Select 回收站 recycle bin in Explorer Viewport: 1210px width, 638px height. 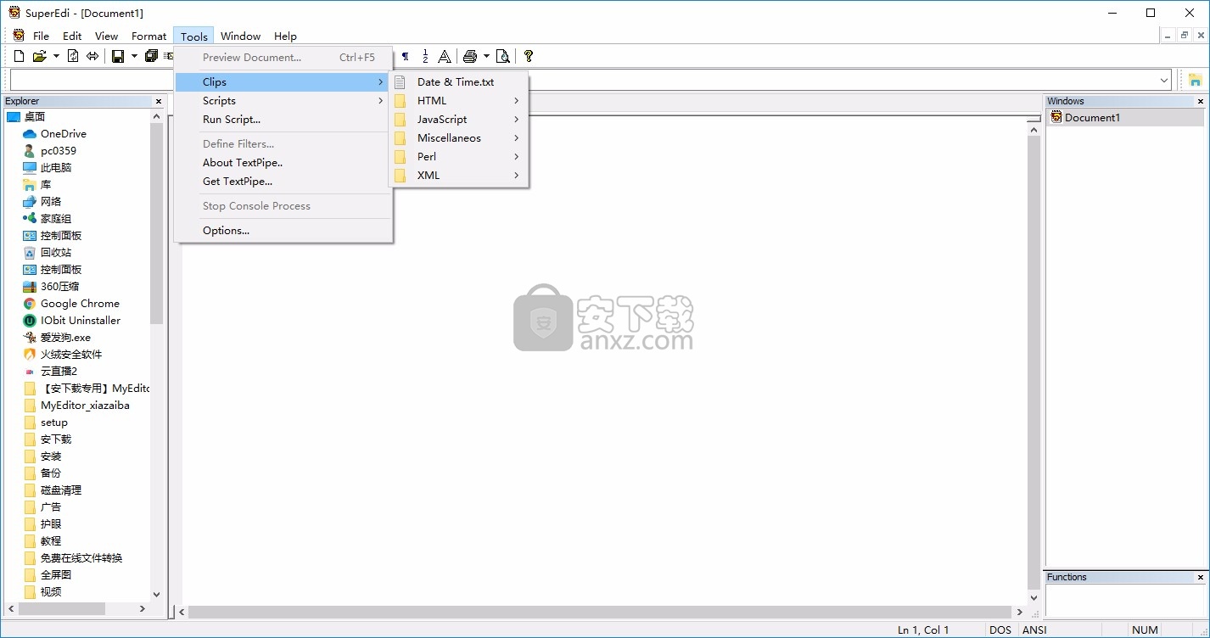click(x=56, y=252)
